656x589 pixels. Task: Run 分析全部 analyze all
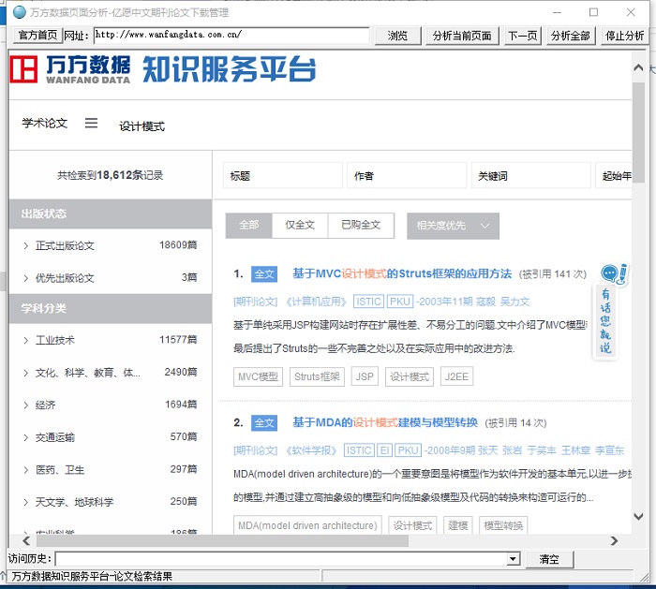570,36
